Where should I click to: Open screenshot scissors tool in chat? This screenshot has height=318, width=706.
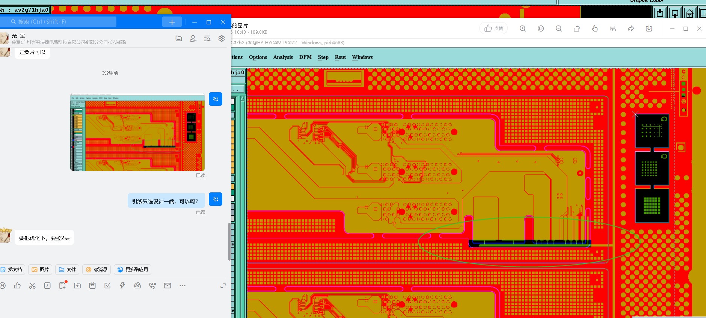pos(32,286)
